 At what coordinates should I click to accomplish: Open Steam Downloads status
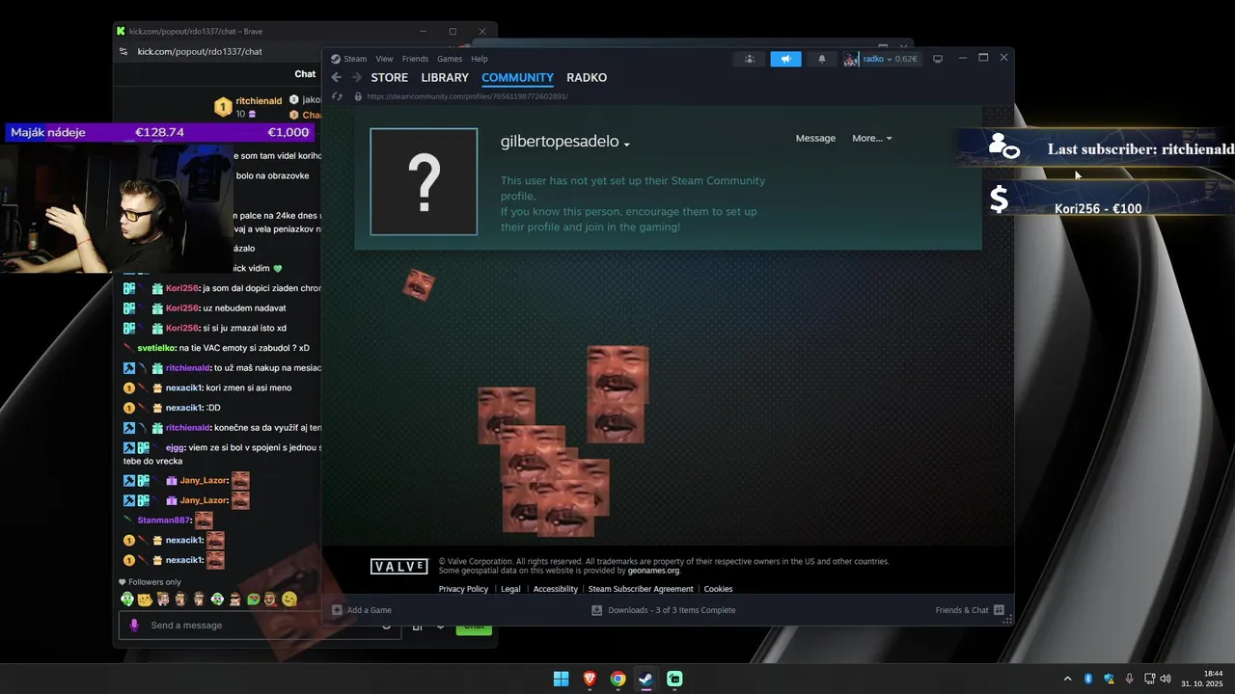coord(664,610)
